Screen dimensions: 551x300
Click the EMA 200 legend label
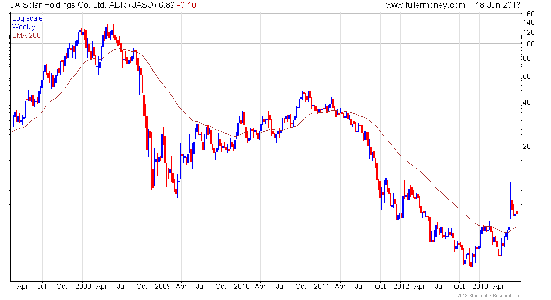tap(27, 35)
